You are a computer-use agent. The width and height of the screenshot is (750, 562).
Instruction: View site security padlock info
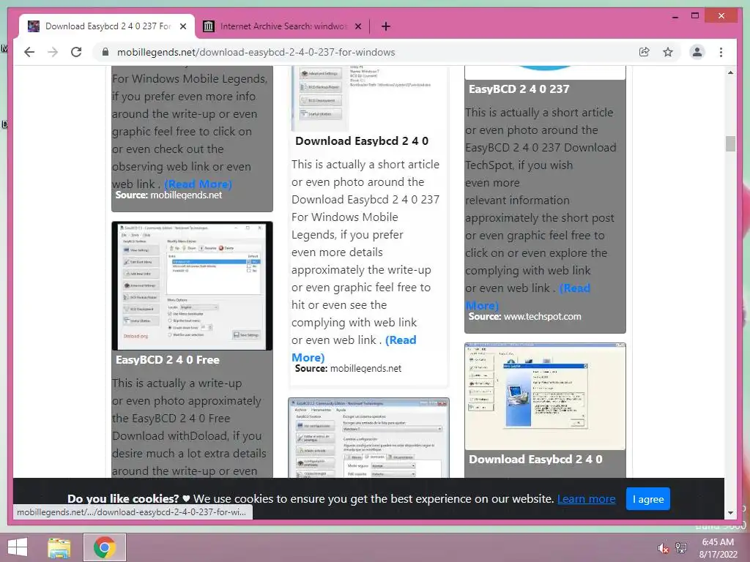click(105, 52)
